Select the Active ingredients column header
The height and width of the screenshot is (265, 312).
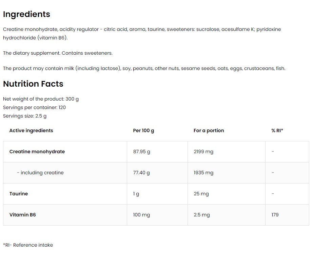click(x=31, y=130)
